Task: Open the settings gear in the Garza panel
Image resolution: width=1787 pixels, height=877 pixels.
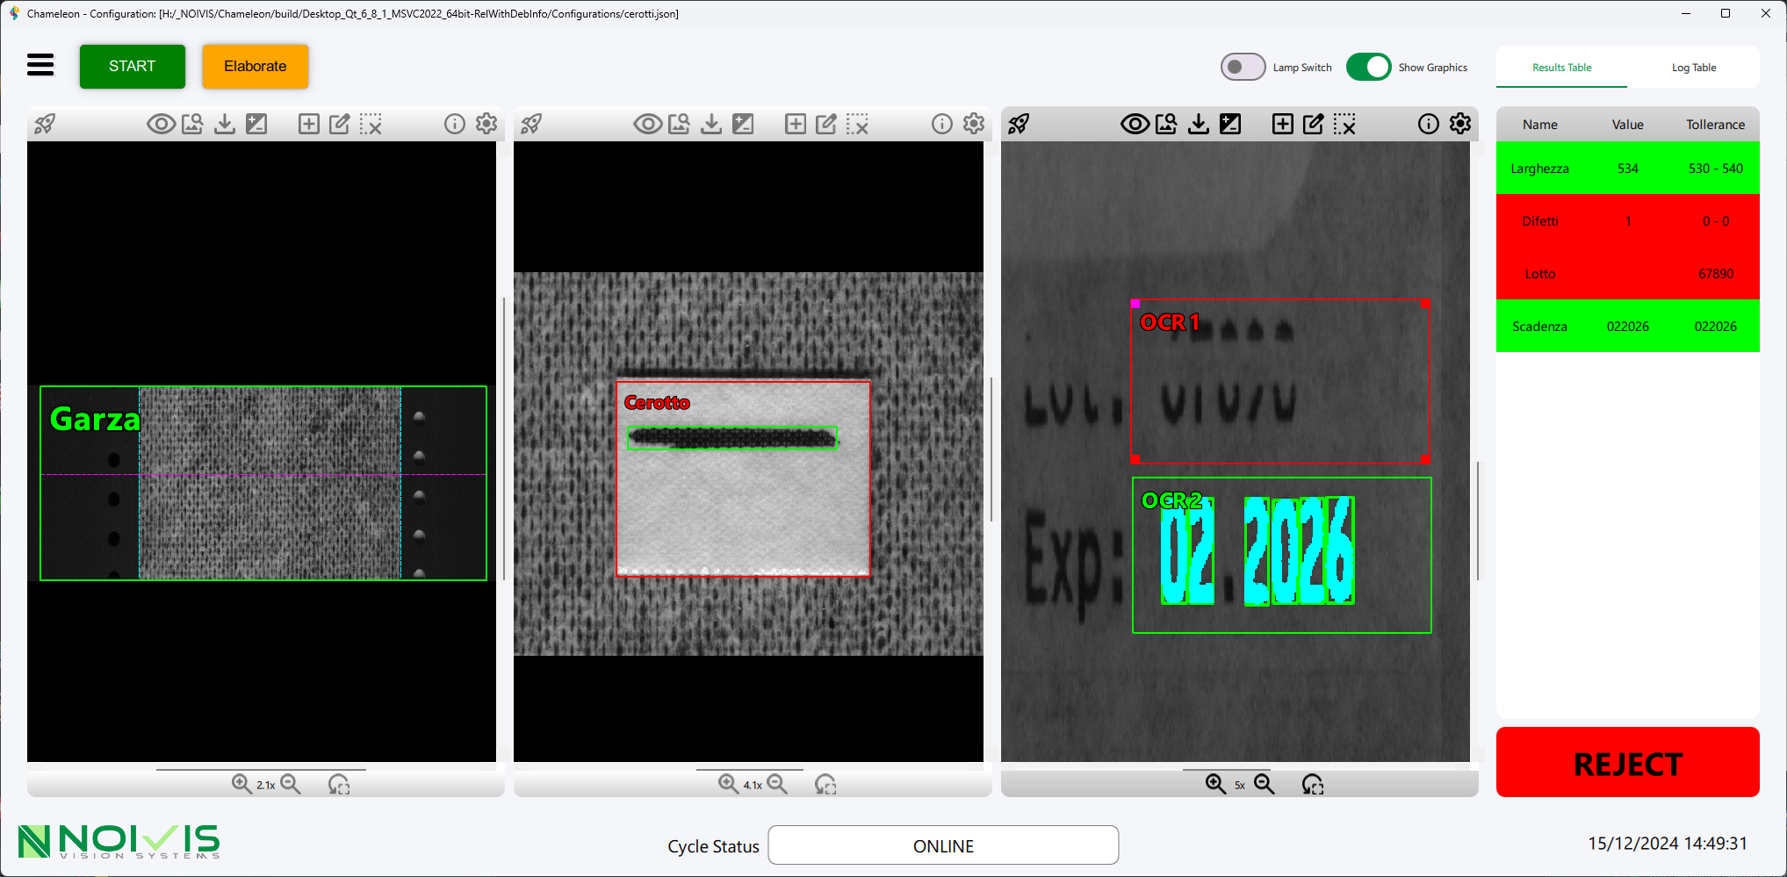Action: (x=486, y=124)
